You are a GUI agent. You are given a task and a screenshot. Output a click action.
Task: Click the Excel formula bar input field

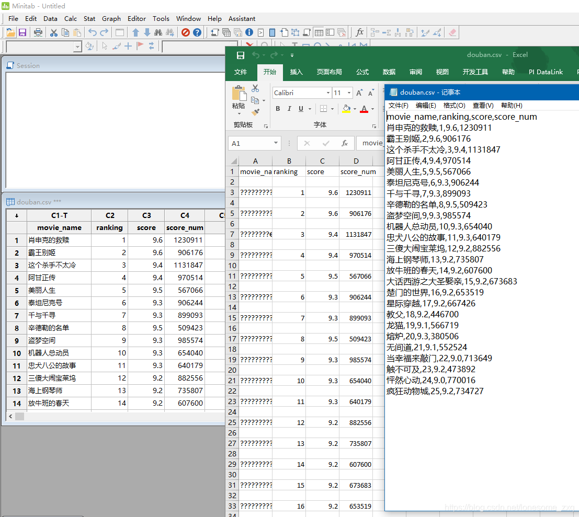[370, 143]
